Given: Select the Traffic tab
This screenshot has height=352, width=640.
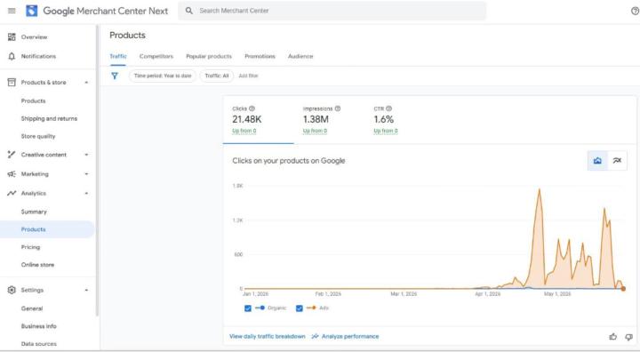Looking at the screenshot, I should (x=118, y=56).
